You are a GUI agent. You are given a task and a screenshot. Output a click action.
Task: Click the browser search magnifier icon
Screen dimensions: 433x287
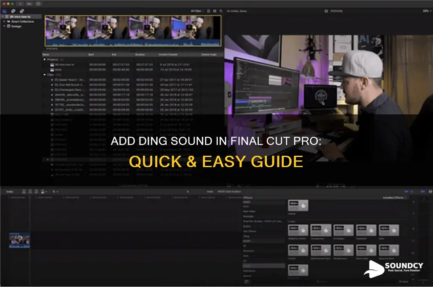pyautogui.click(x=221, y=11)
